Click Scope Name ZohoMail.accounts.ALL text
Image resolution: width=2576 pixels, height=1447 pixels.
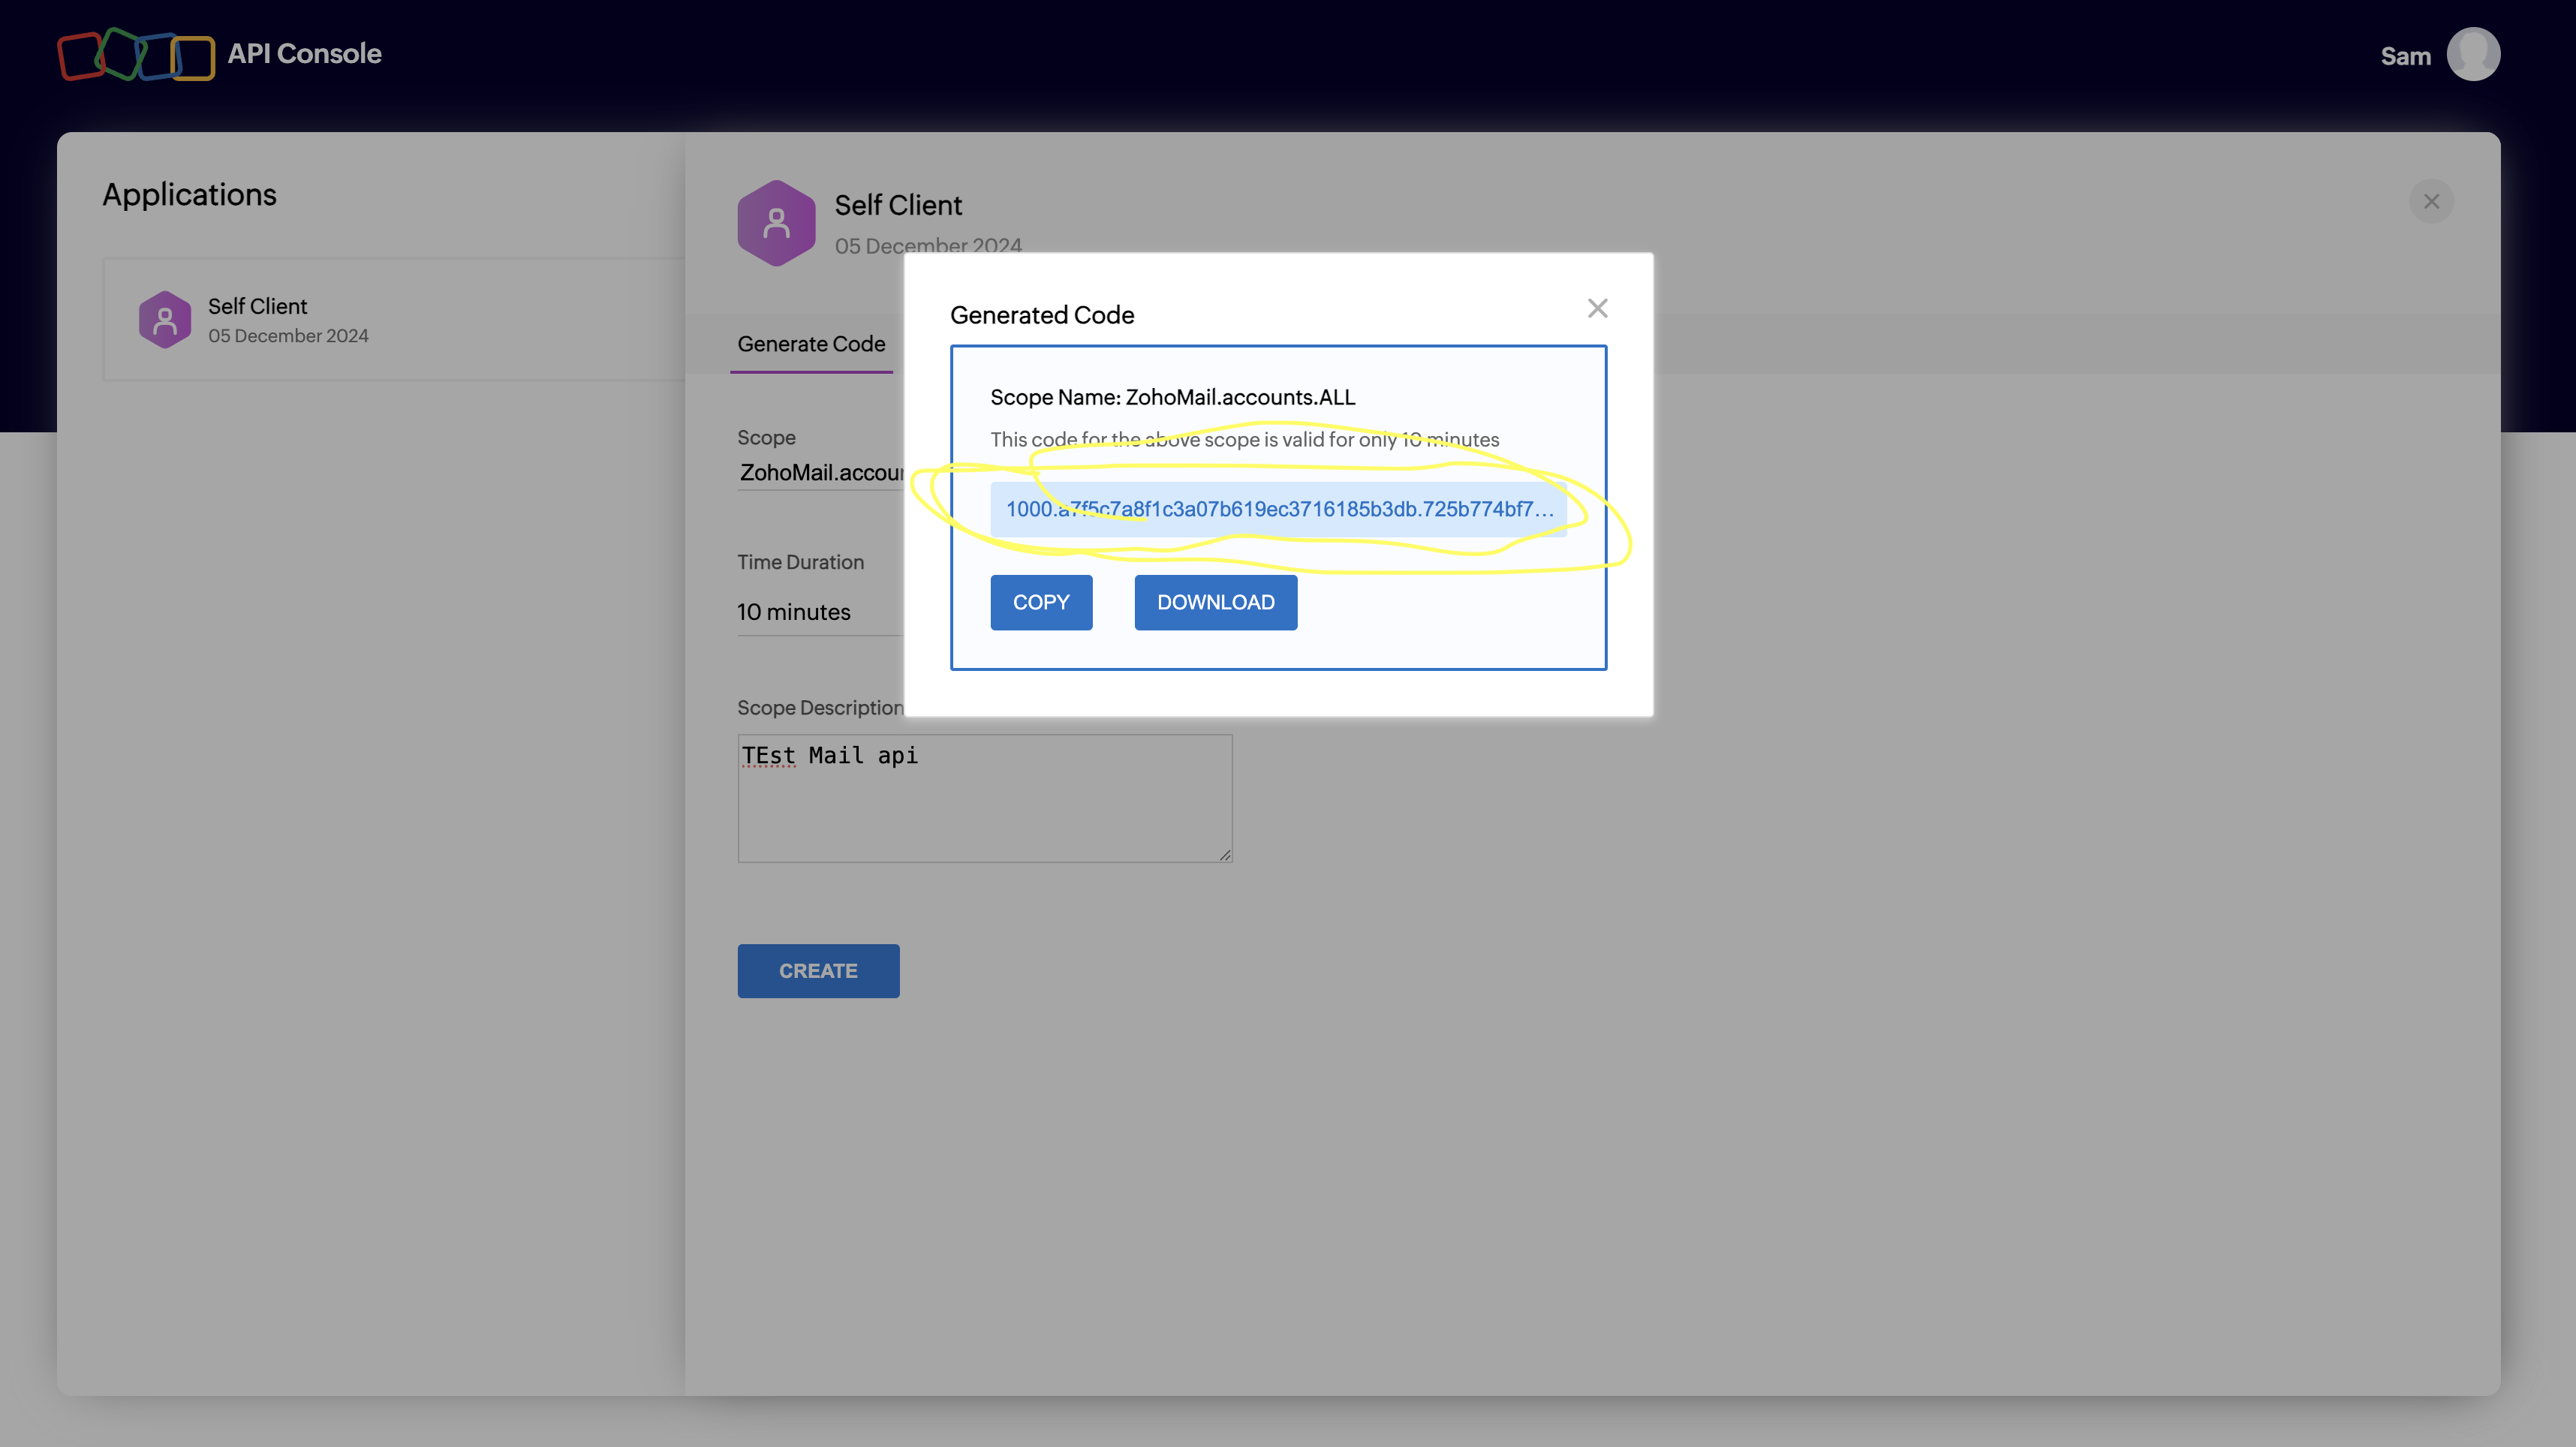[x=1172, y=397]
